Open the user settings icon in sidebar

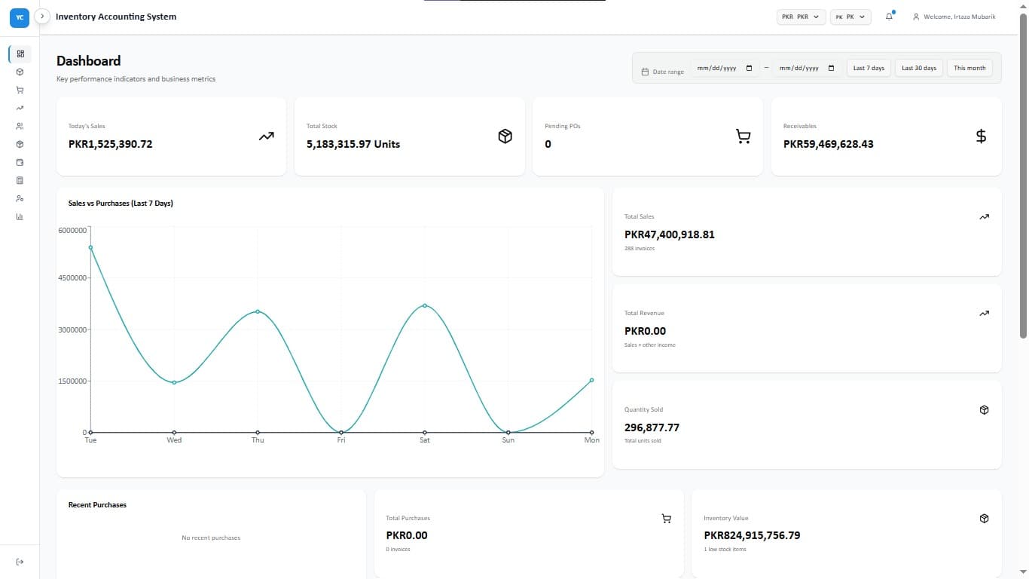pos(20,198)
